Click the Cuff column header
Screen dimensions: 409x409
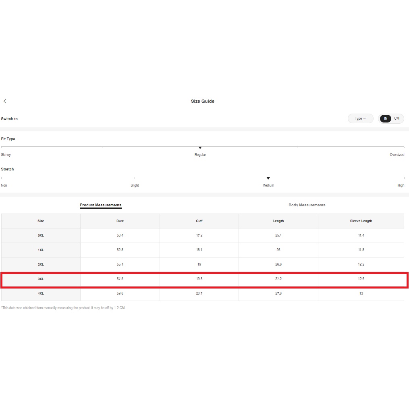click(x=199, y=221)
